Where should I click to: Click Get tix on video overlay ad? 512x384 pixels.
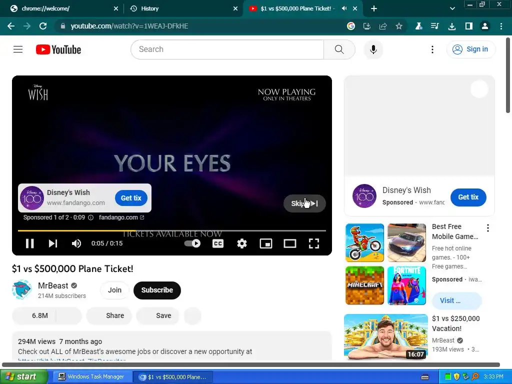pyautogui.click(x=131, y=198)
